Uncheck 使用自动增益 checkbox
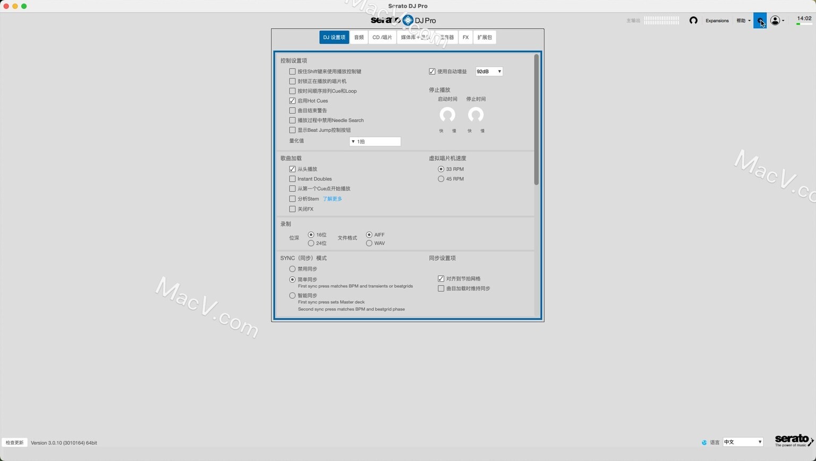Viewport: 816px width, 461px height. coord(432,71)
